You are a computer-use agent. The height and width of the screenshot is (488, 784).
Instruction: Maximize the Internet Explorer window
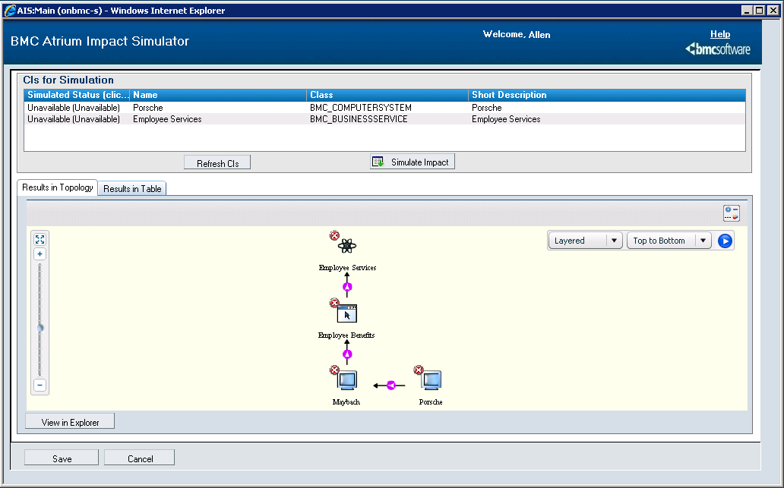point(760,11)
